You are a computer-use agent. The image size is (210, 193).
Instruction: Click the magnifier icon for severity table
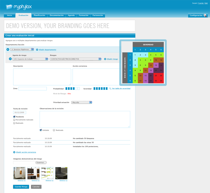[110, 89]
